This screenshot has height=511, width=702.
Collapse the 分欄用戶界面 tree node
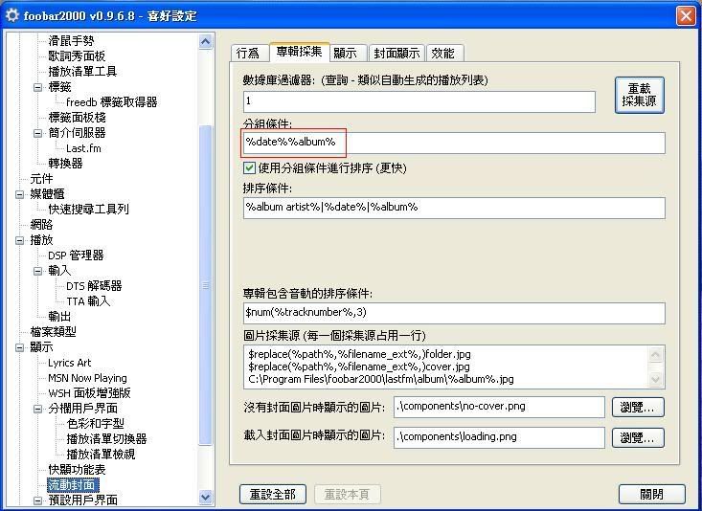(x=38, y=409)
